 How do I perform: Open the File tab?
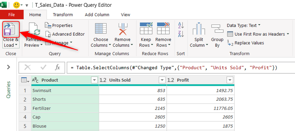(x=12, y=15)
